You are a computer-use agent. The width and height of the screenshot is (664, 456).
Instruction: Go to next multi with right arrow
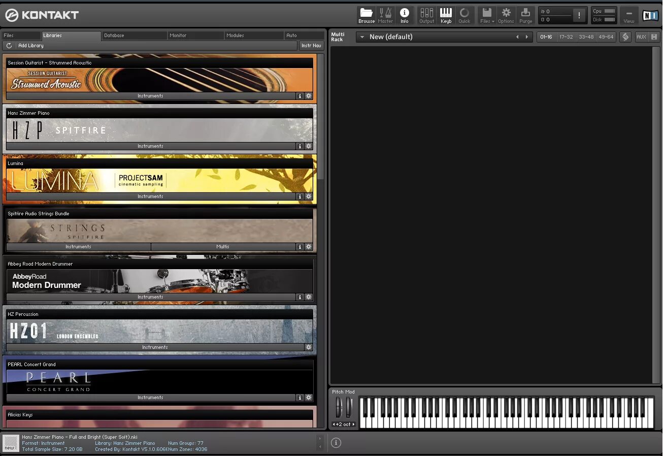click(x=527, y=37)
